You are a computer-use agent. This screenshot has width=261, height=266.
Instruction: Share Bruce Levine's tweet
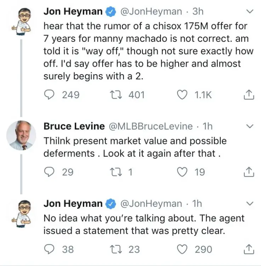coord(249,172)
